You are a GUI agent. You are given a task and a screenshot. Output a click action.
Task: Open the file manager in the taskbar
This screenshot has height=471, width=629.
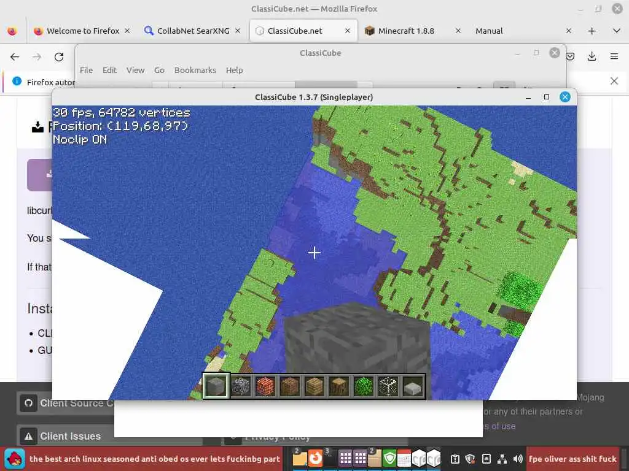[299, 458]
